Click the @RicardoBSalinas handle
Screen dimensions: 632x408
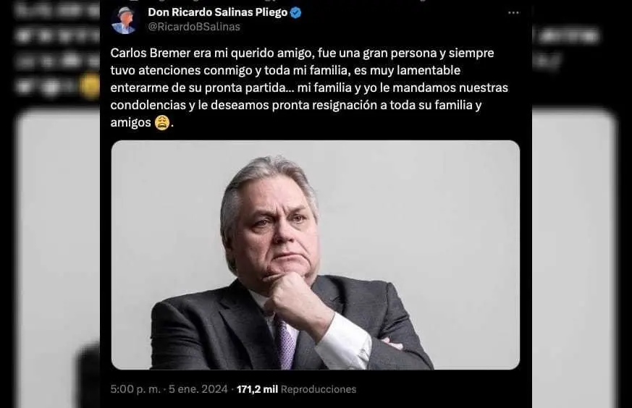pos(194,27)
